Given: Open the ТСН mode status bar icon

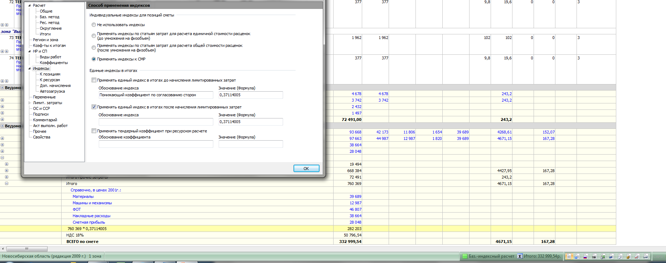Looking at the screenshot, I should coord(594,256).
